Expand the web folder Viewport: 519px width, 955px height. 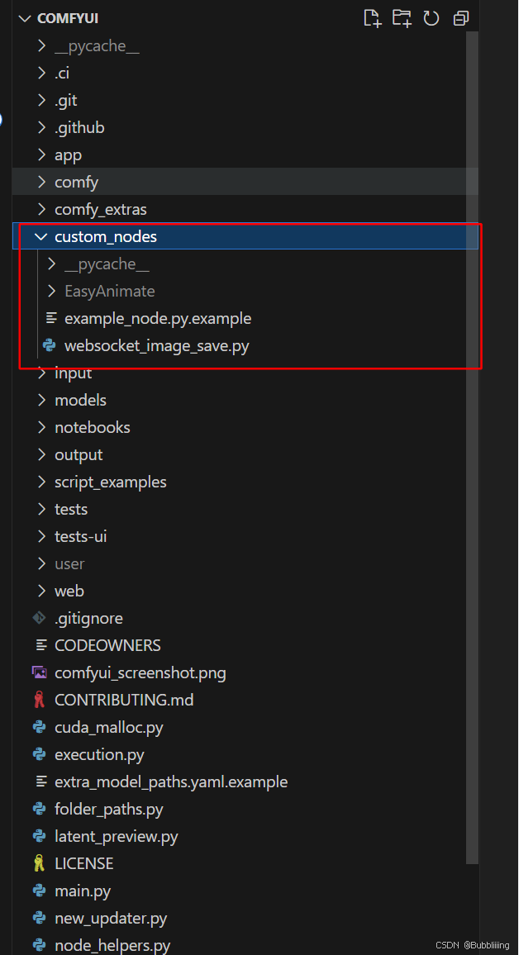pos(41,591)
